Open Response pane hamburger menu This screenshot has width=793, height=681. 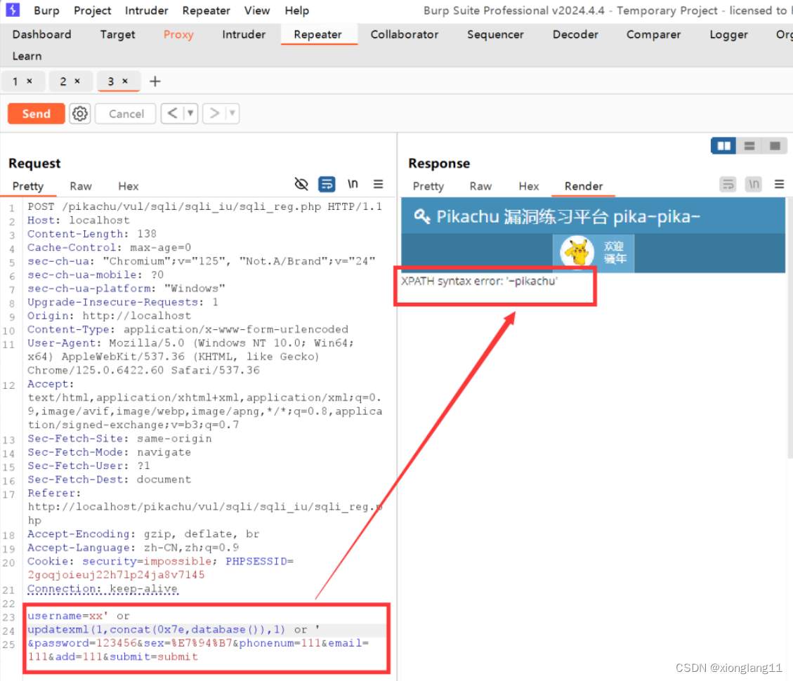tap(780, 185)
